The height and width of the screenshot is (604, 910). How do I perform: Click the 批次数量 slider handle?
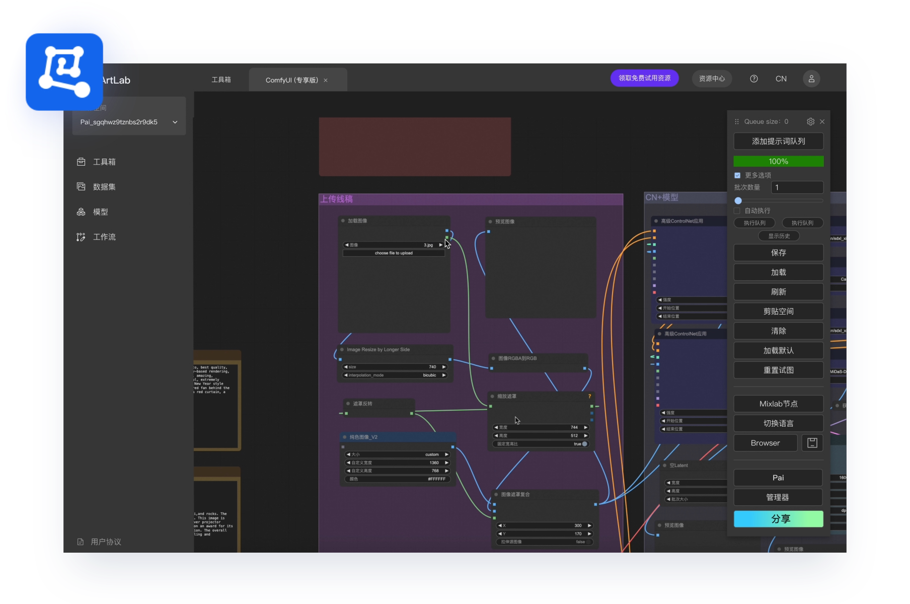[x=738, y=200]
